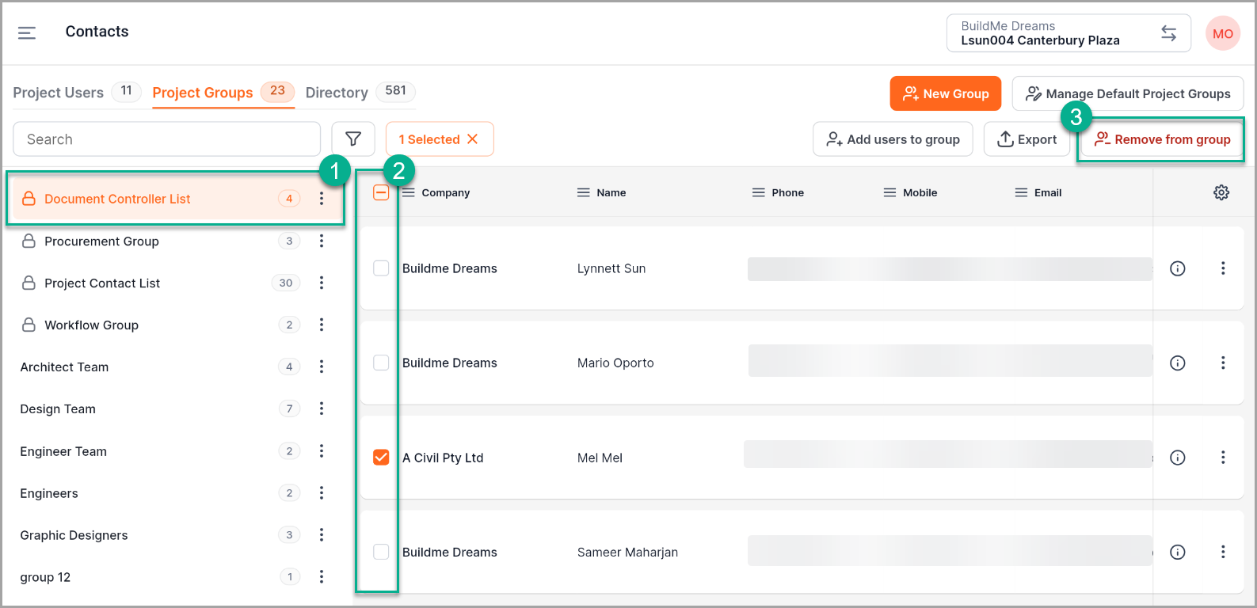This screenshot has height=608, width=1257.
Task: Switch to the Directory tab
Action: (x=337, y=93)
